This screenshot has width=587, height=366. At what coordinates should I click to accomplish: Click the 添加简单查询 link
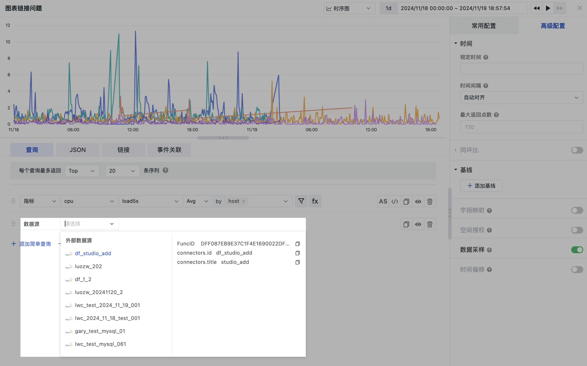tap(31, 244)
